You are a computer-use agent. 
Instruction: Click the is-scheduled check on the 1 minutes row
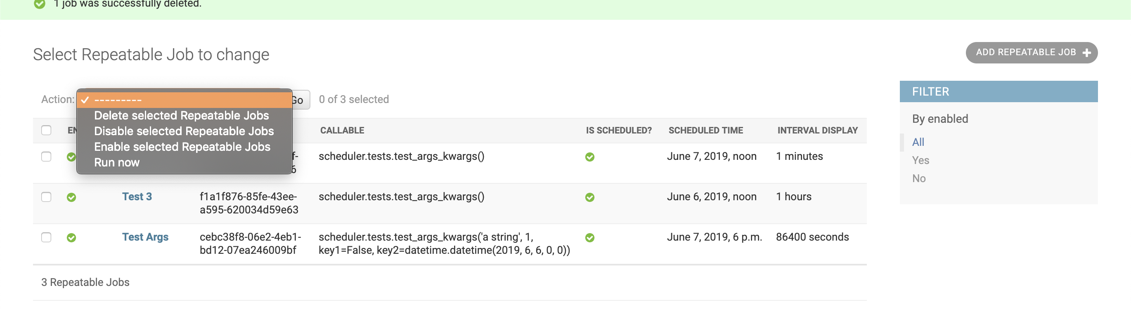tap(590, 157)
